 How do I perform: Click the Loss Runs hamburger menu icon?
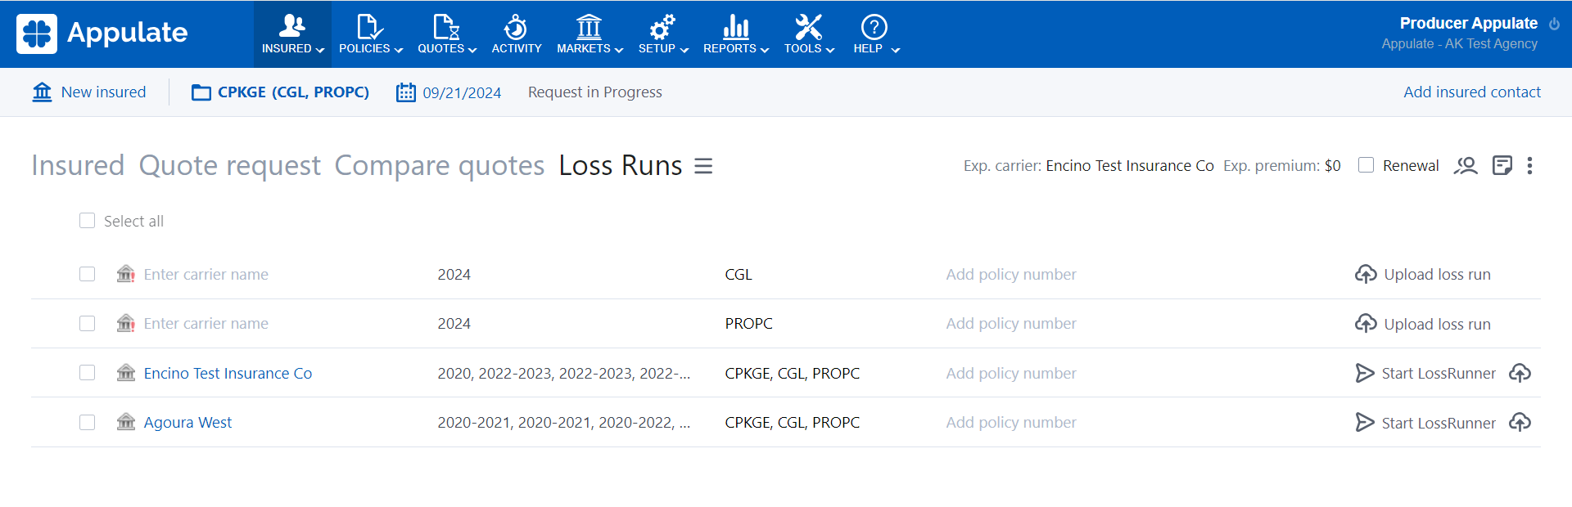[703, 166]
